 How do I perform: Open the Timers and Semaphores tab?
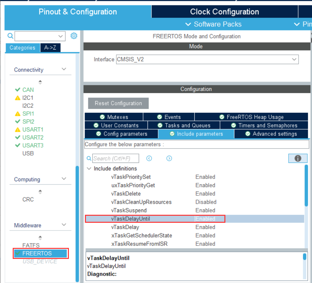click(264, 125)
